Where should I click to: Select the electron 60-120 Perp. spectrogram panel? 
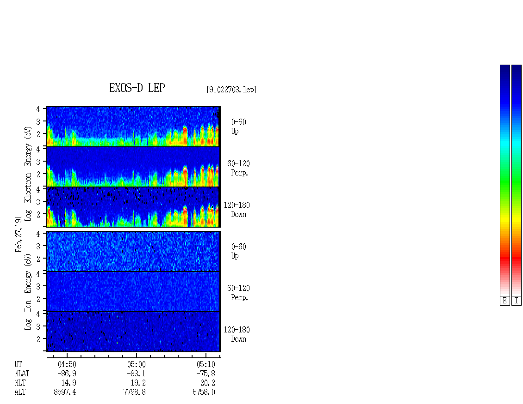pos(133,167)
